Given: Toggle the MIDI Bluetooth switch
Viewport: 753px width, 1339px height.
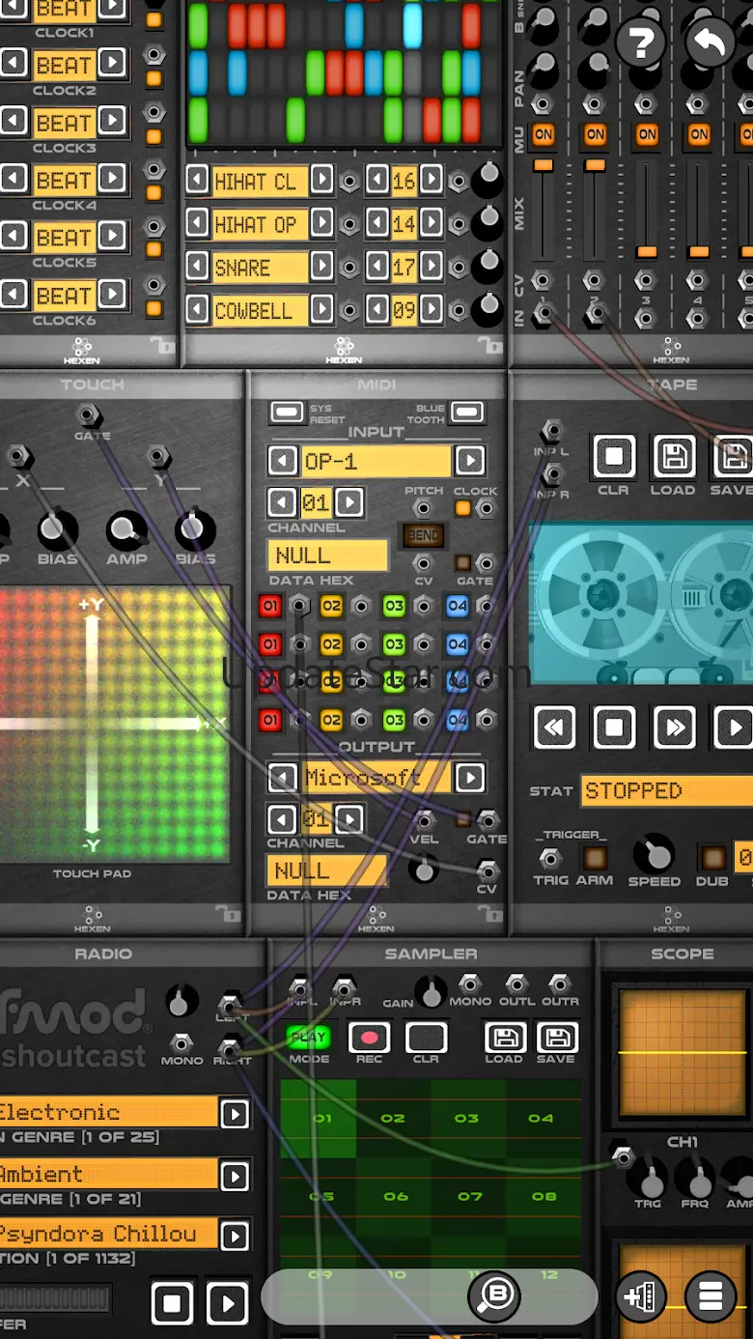Looking at the screenshot, I should 466,413.
